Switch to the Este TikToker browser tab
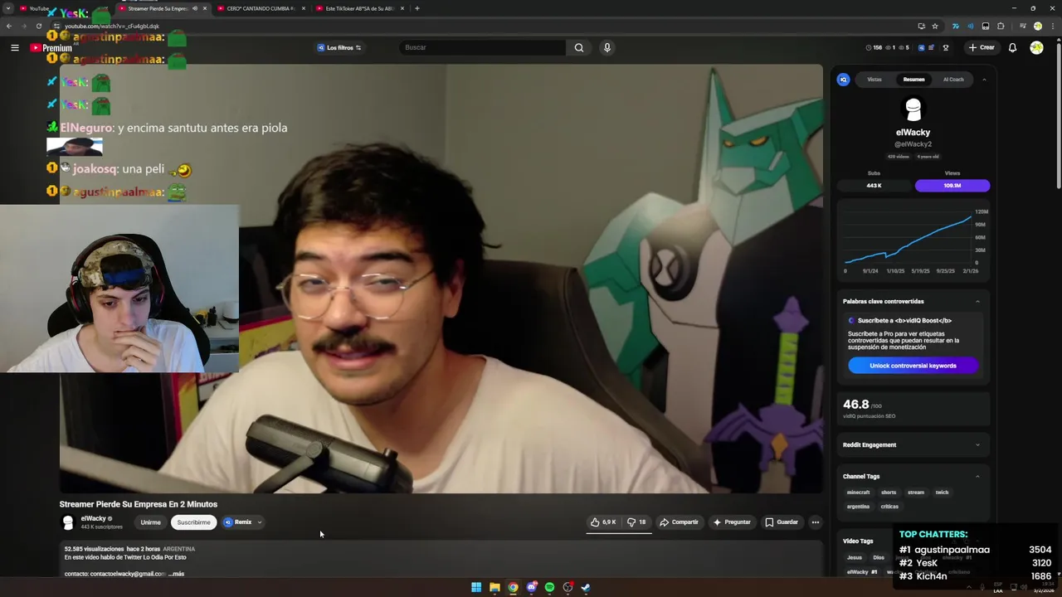The height and width of the screenshot is (597, 1062). [358, 8]
